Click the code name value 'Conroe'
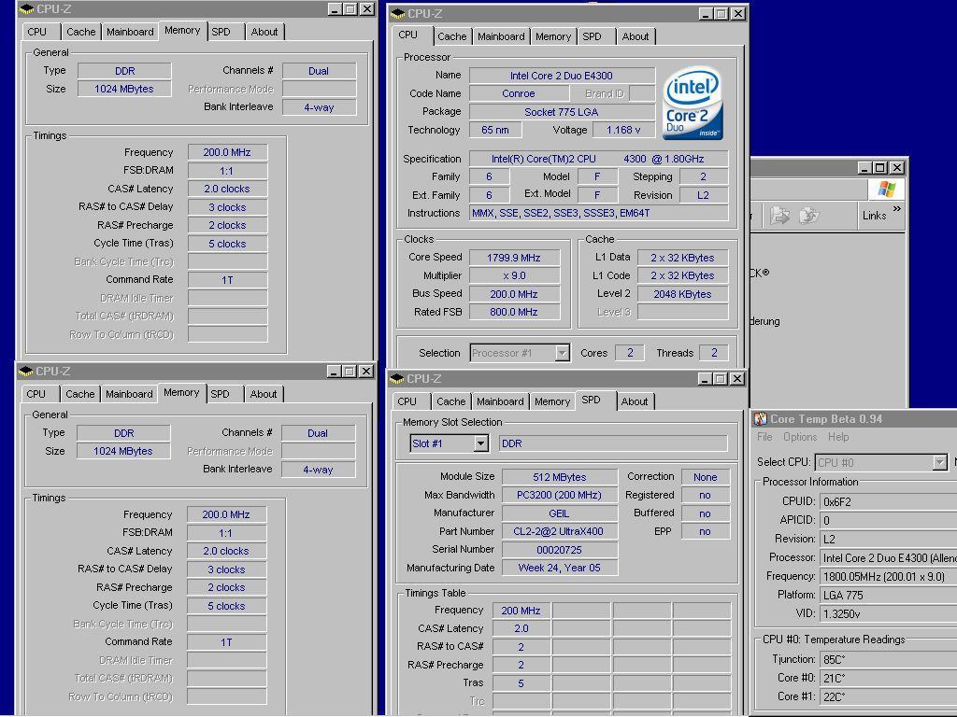This screenshot has width=957, height=717. (518, 93)
